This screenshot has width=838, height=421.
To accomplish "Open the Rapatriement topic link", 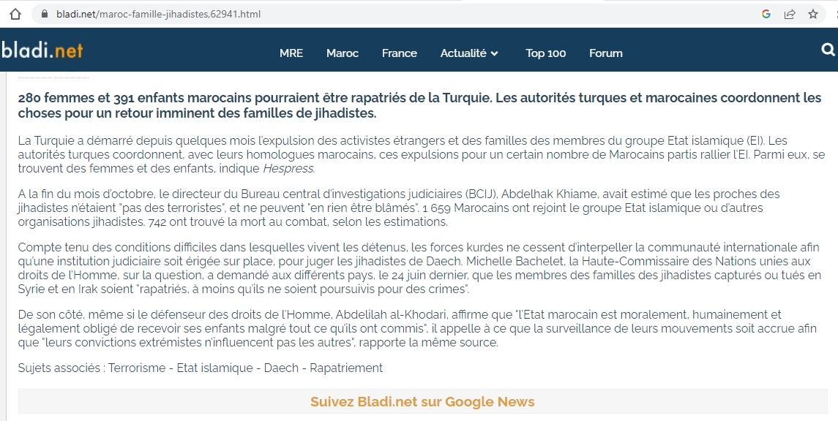I will (x=346, y=368).
